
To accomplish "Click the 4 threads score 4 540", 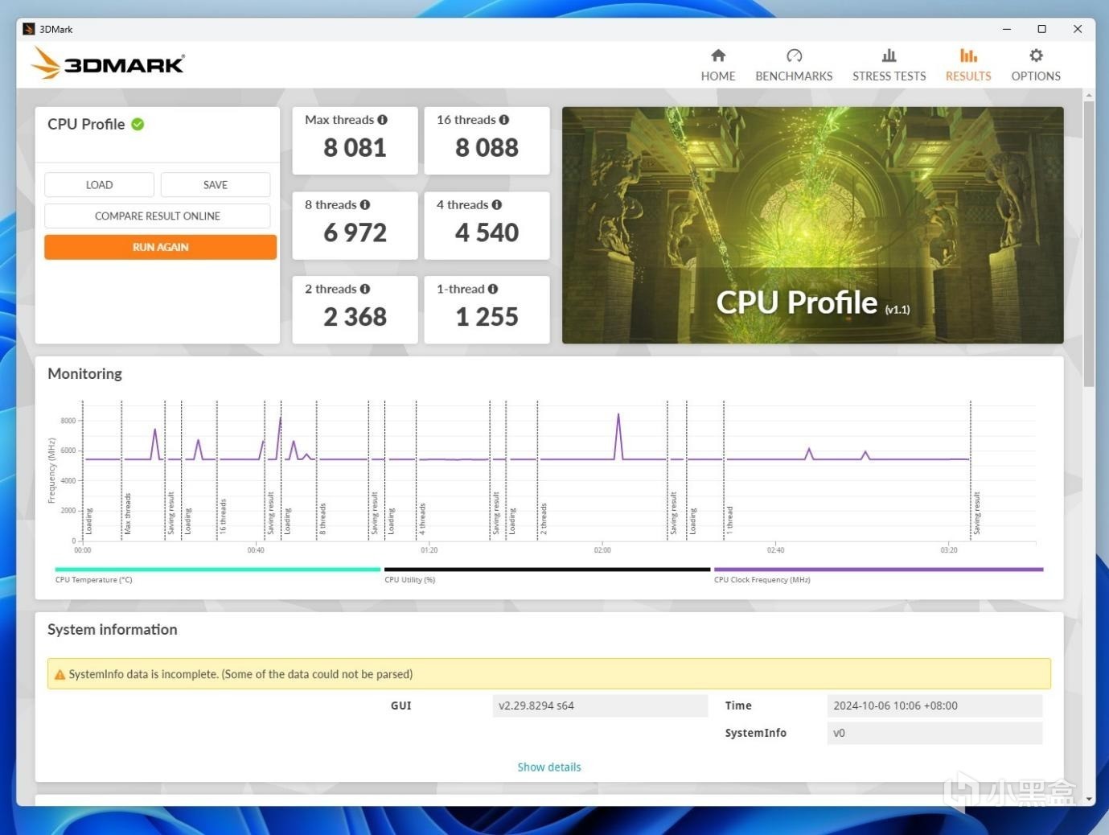I will [487, 232].
